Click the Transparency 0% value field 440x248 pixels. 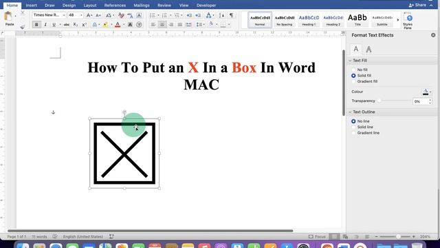coord(420,101)
